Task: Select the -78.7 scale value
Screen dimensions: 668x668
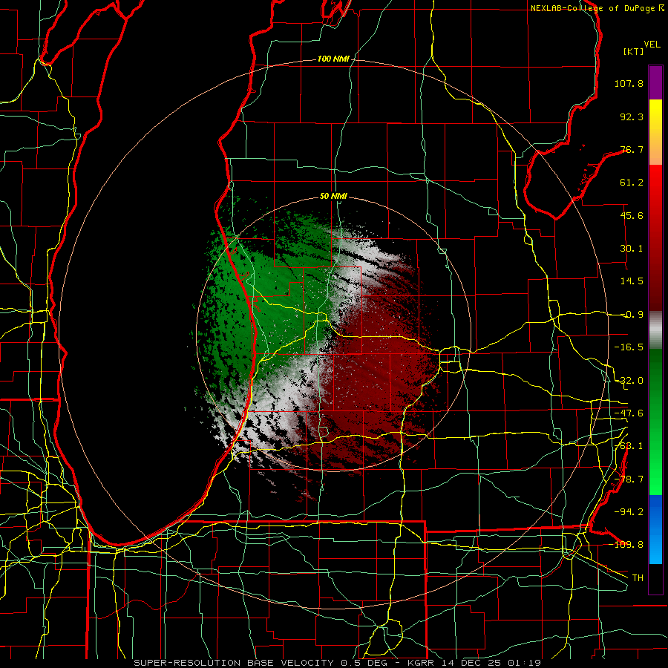Action: pos(629,479)
